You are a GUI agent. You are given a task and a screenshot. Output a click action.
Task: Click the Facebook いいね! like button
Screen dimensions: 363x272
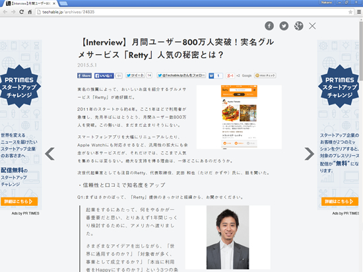pos(104,76)
